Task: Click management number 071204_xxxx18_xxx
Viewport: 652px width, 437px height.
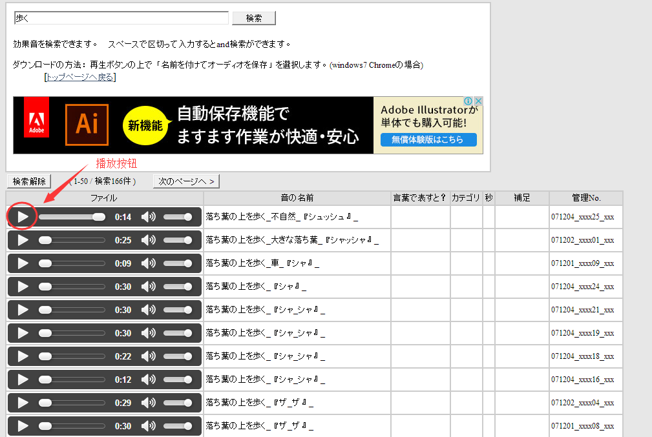Action: (583, 356)
